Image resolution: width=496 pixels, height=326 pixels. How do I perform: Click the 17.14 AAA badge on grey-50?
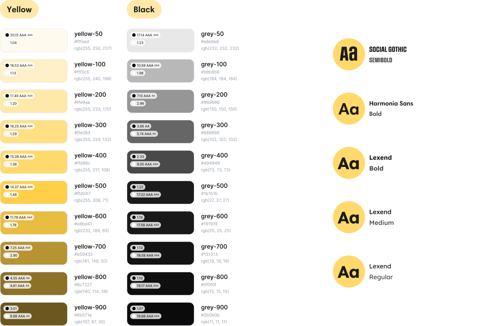click(x=145, y=35)
